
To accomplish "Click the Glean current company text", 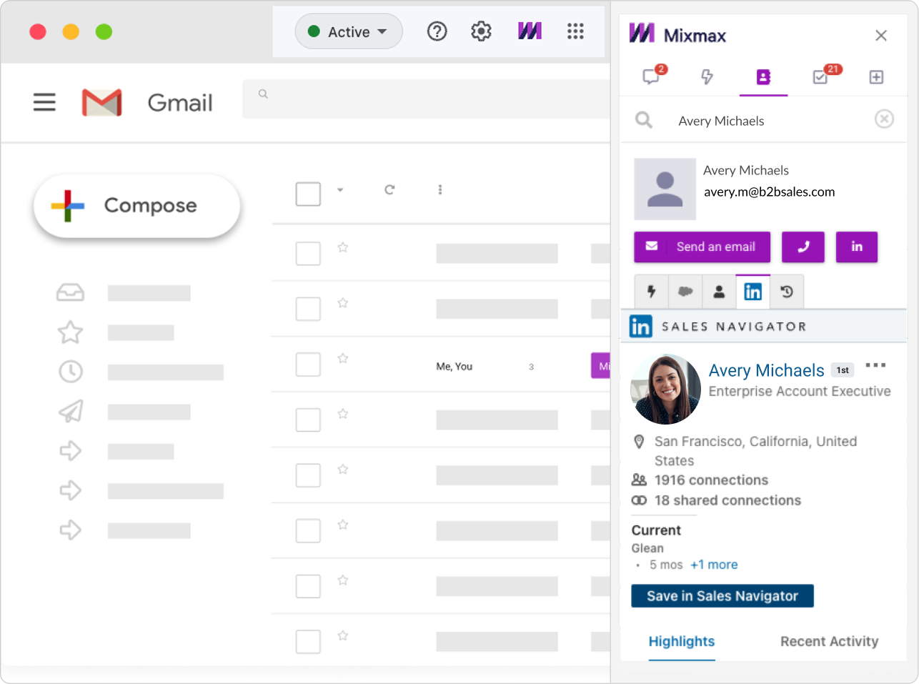I will (647, 548).
